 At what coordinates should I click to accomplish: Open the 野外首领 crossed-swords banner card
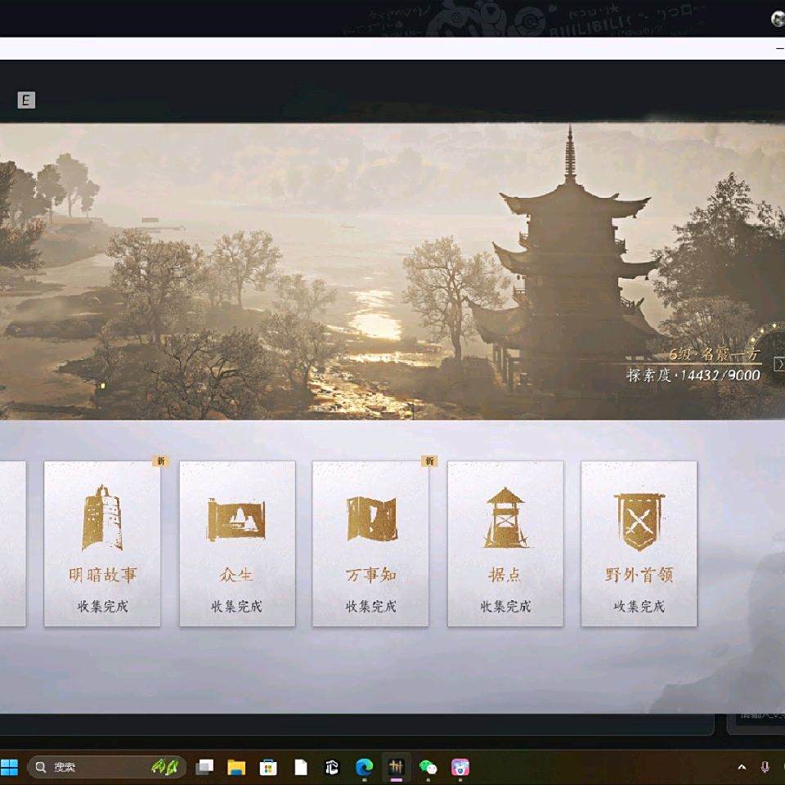(x=639, y=543)
